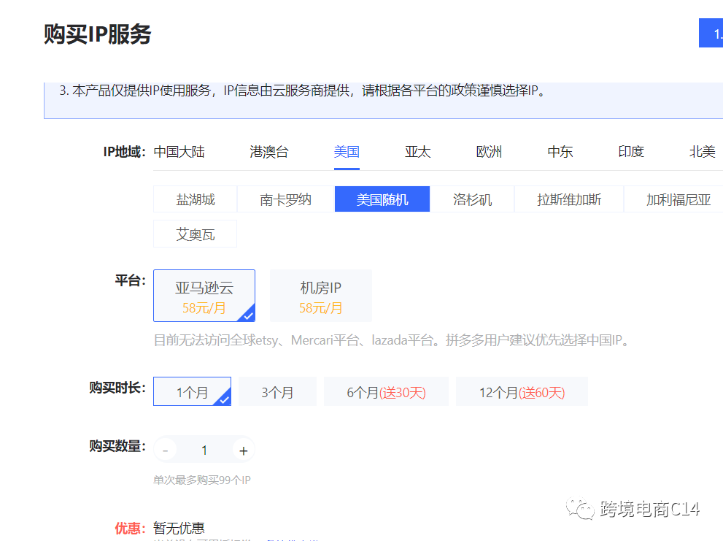The width and height of the screenshot is (723, 541).
Task: Switch to the 北美 region tab
Action: (x=702, y=152)
